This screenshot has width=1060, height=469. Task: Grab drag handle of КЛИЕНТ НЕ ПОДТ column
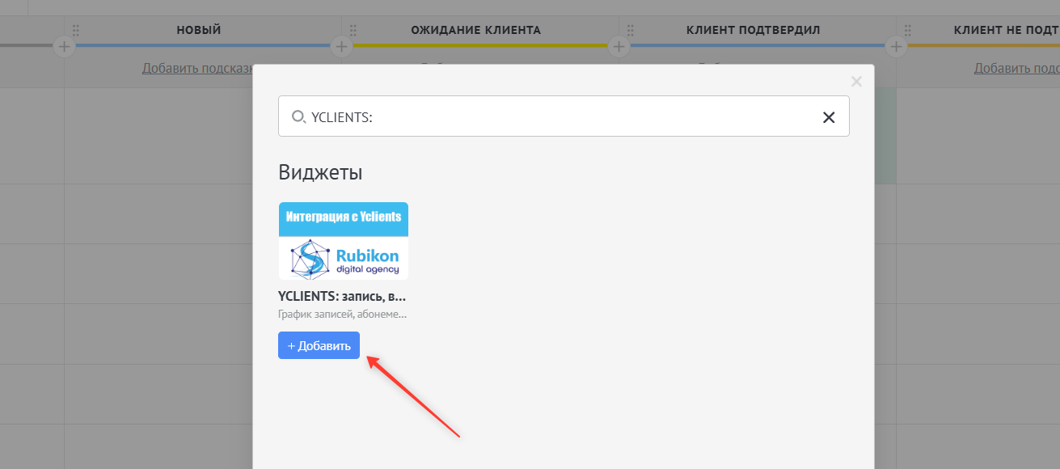[x=908, y=30]
